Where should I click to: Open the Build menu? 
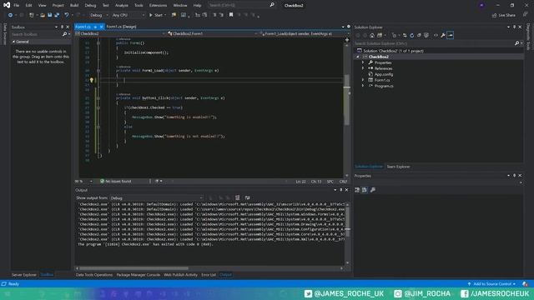pos(74,6)
